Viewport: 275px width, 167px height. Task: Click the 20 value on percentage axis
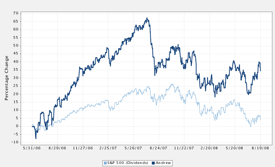(16, 94)
